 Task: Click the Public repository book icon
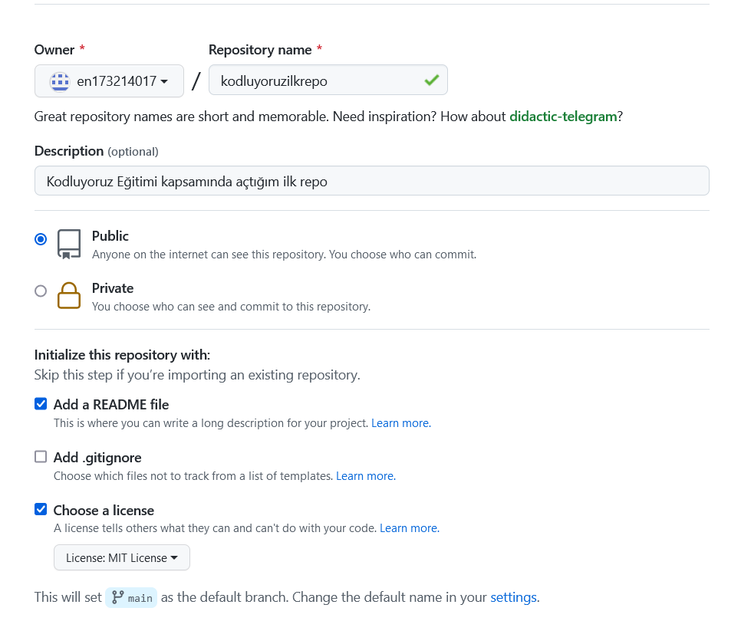pyautogui.click(x=69, y=244)
